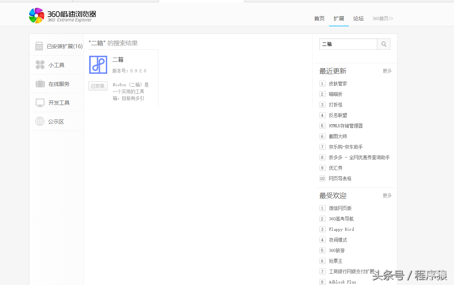Click the 二箱 extension icon
This screenshot has width=454, height=285.
point(98,65)
